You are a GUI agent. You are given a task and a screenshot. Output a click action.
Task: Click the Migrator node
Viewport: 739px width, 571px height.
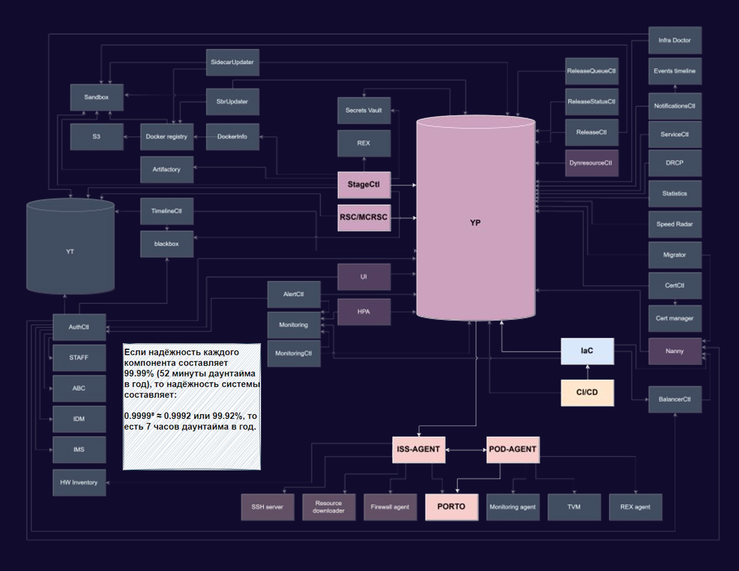pos(675,255)
